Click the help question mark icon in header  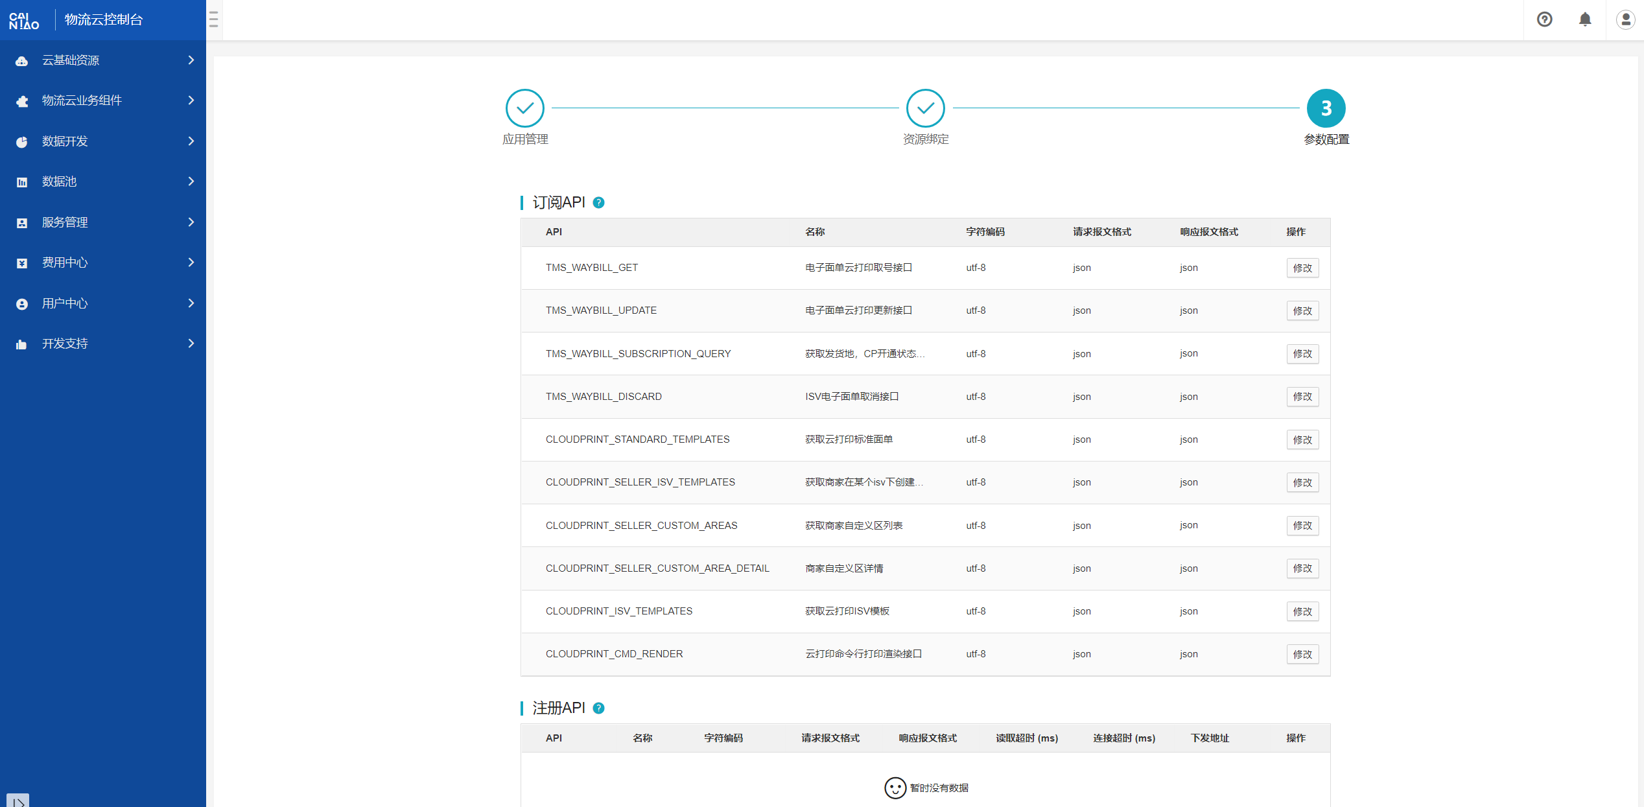tap(1544, 19)
